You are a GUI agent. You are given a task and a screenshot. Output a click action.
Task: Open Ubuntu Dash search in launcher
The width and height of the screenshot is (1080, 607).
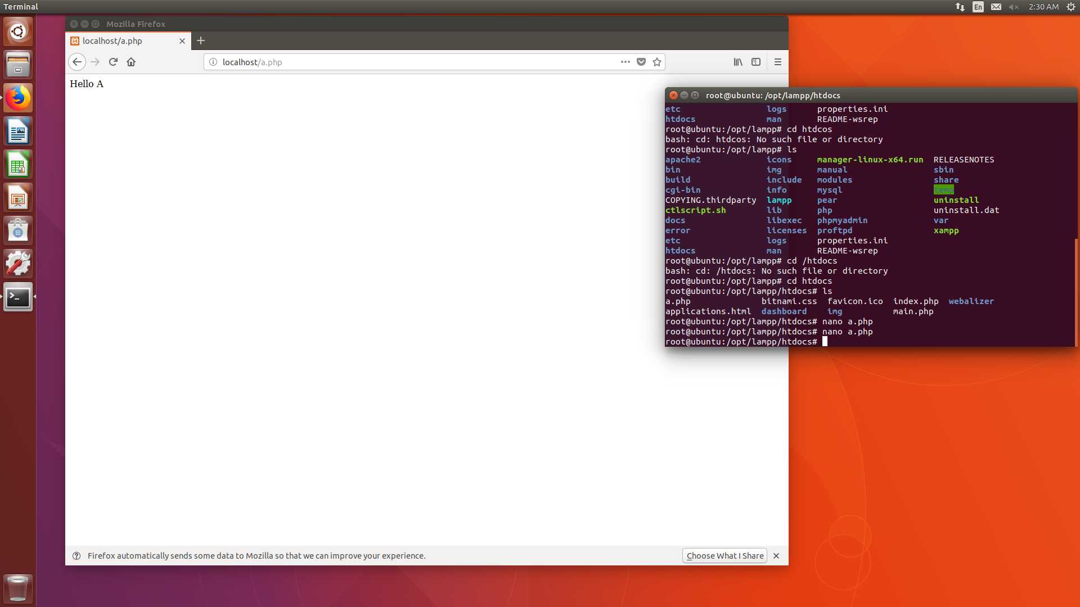[x=18, y=31]
